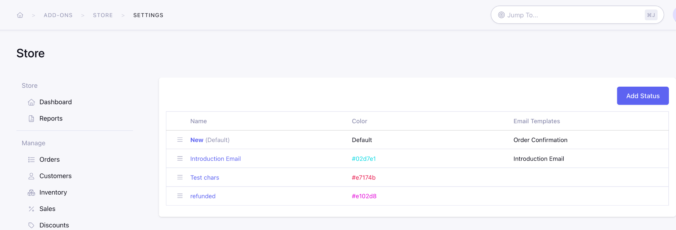Viewport: 676px width, 230px height.
Task: Click the #e7174b color value
Action: click(x=364, y=177)
